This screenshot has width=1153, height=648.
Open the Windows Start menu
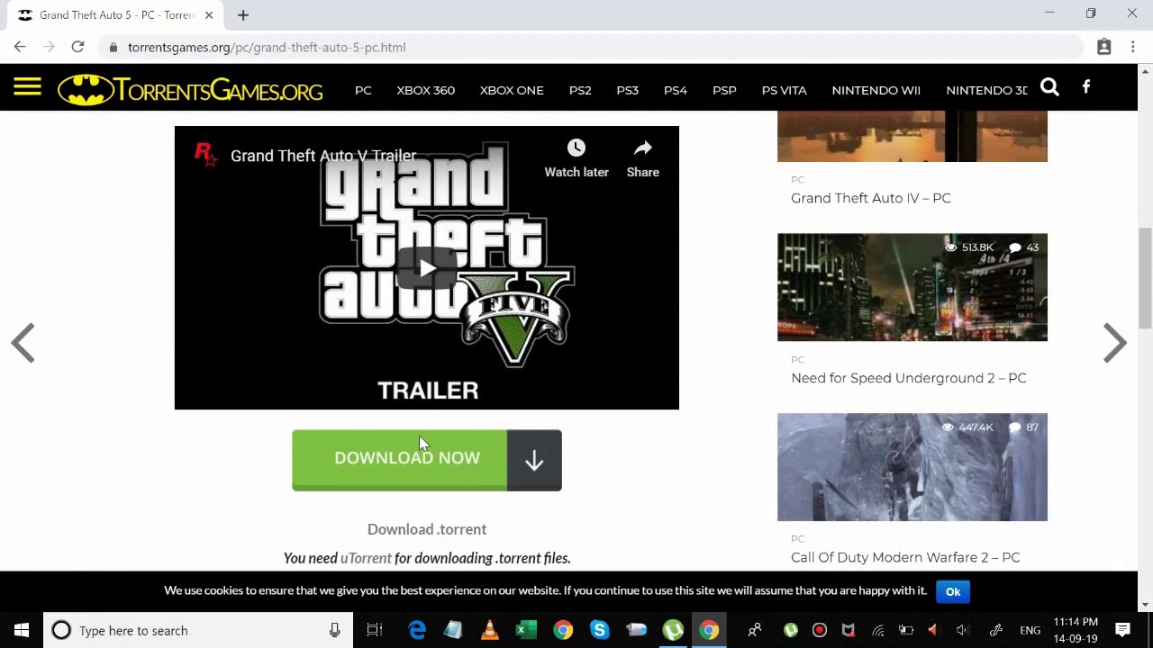click(x=22, y=630)
